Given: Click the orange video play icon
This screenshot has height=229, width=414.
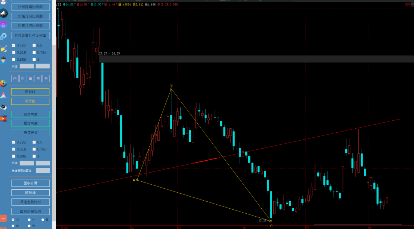Looking at the screenshot, I should [4, 118].
